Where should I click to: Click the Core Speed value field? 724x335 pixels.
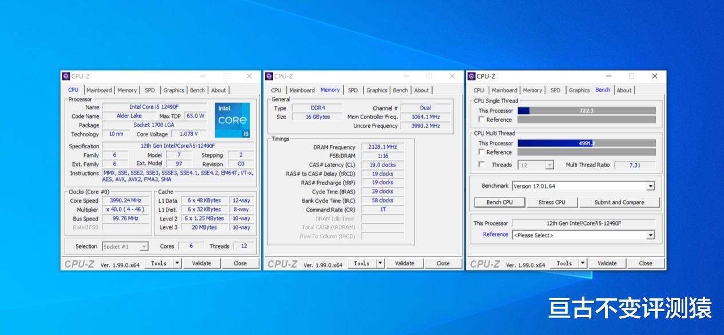(x=125, y=201)
